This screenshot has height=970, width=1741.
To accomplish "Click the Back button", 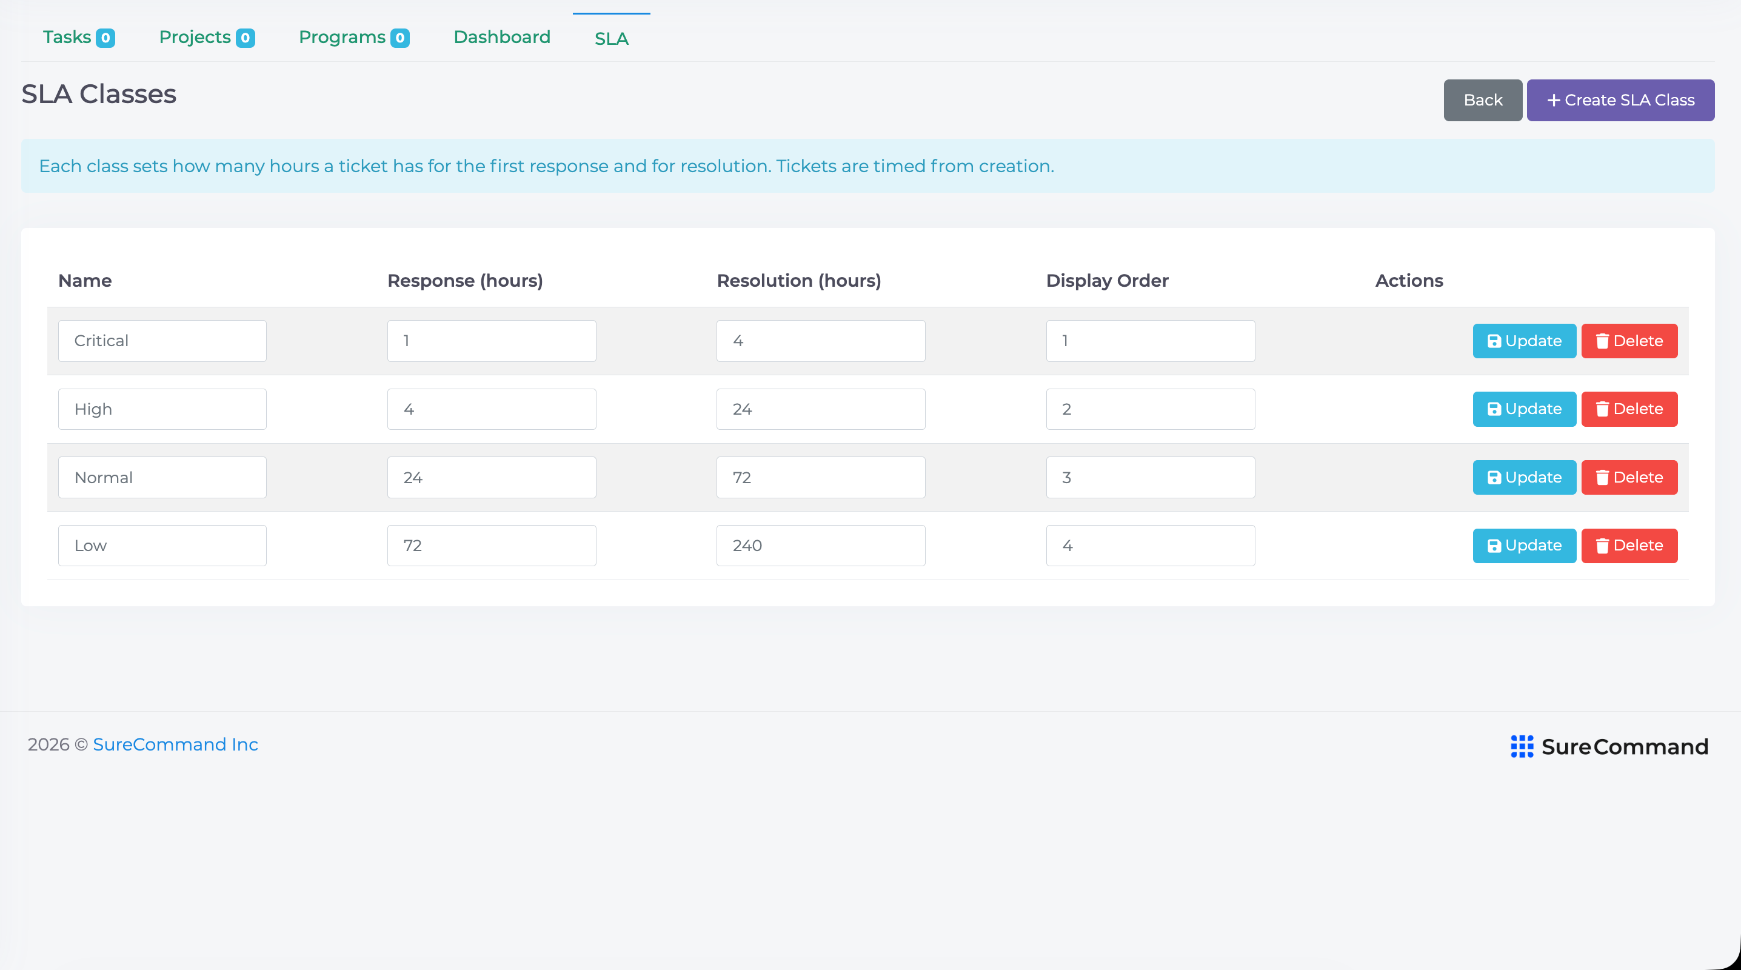I will coord(1483,100).
